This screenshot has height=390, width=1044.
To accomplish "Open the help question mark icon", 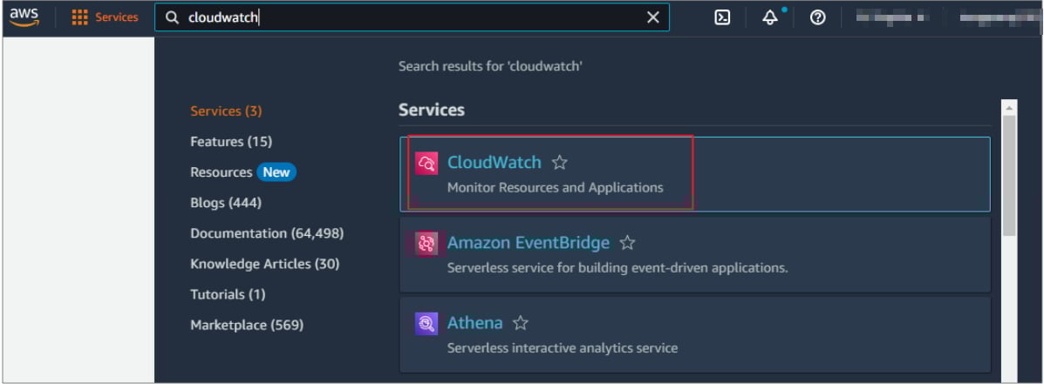I will pos(817,18).
